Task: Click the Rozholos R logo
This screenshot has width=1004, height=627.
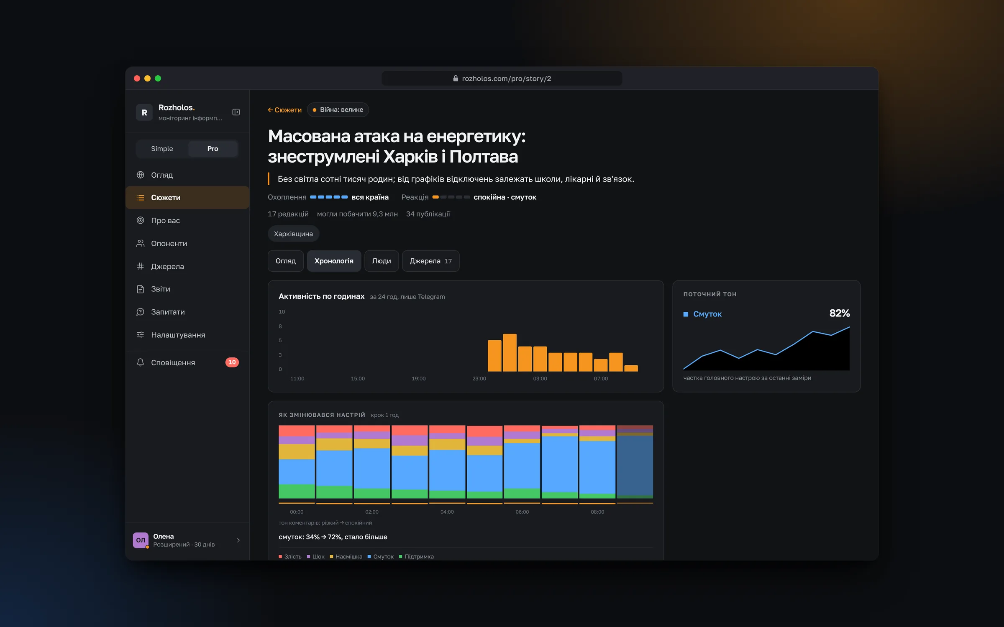Action: 144,112
